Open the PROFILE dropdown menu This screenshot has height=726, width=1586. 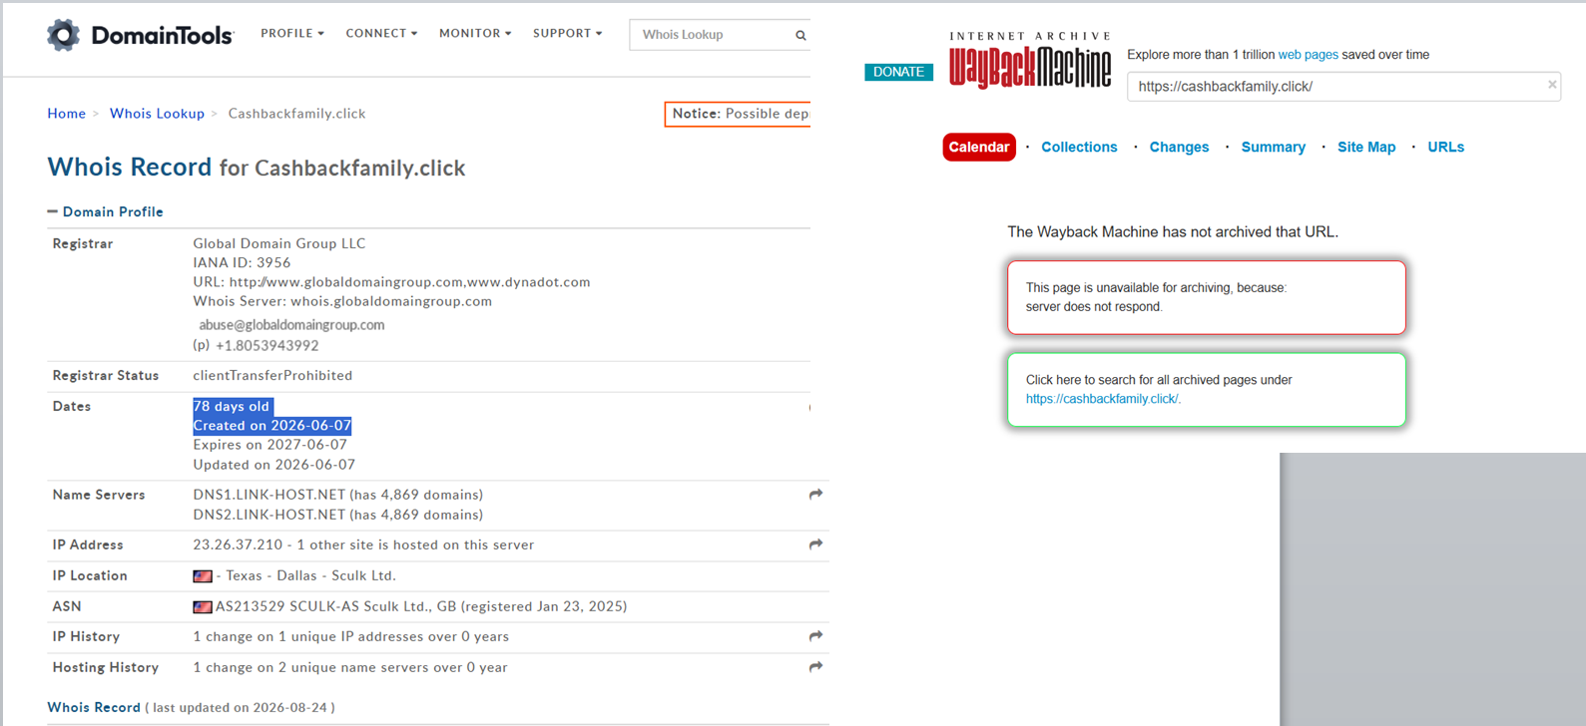[x=292, y=34]
